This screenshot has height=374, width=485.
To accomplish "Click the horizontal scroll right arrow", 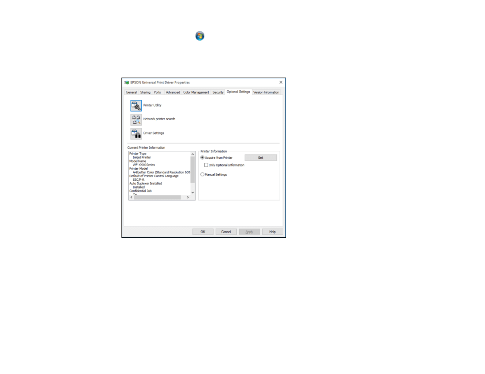I will (x=188, y=198).
